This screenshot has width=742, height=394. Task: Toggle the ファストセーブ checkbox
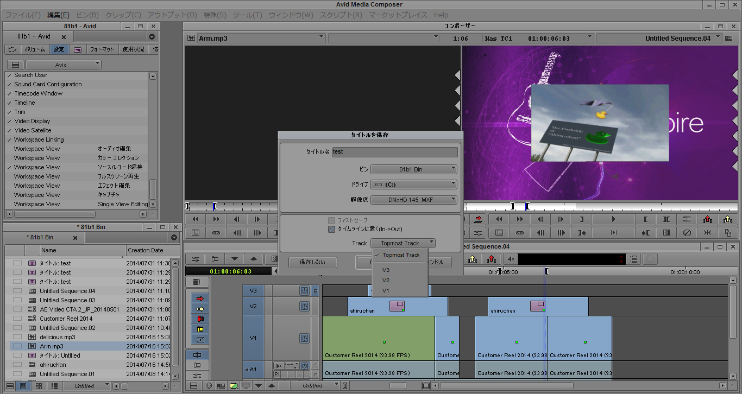[331, 220]
